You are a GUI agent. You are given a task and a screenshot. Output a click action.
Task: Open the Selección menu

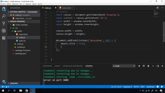pos(15,4)
